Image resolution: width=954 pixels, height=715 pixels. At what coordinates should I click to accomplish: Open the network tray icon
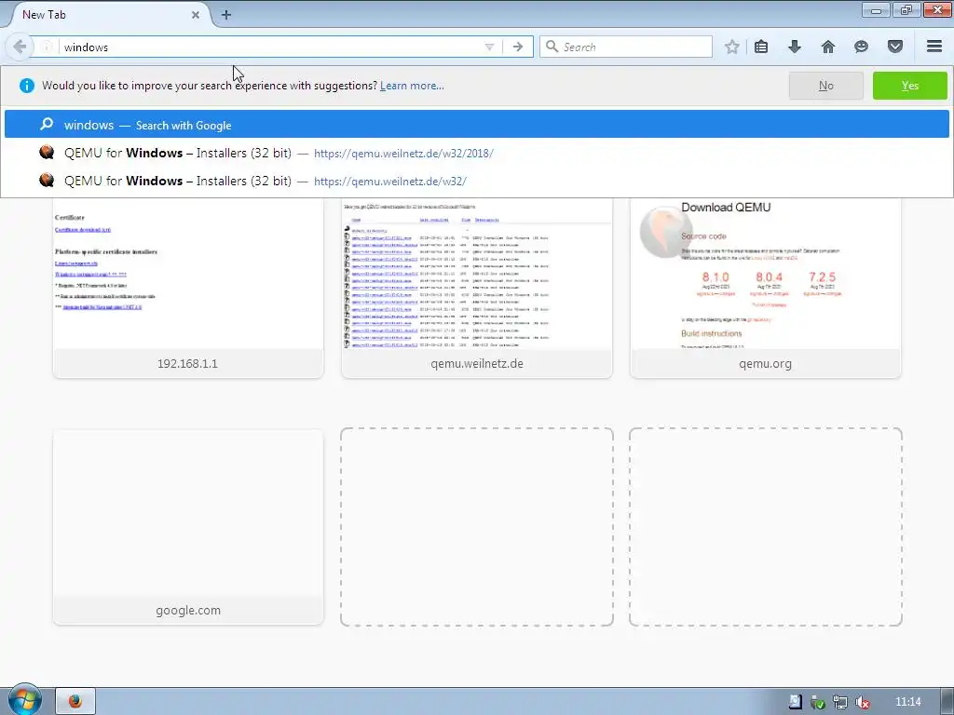839,702
